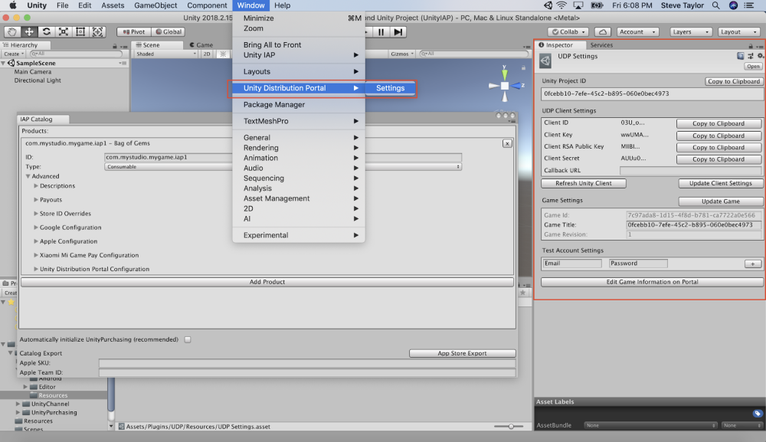Screen dimensions: 766x442
Task: Click the Step frame button
Action: (x=398, y=31)
